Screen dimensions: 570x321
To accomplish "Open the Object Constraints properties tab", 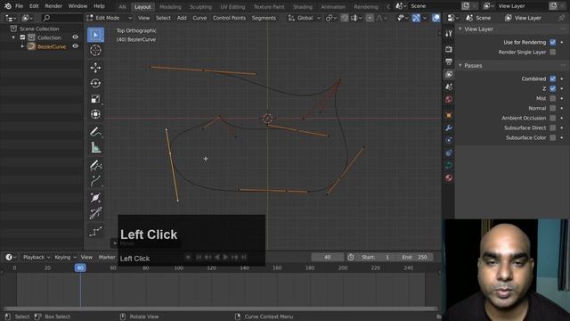I will click(x=449, y=152).
